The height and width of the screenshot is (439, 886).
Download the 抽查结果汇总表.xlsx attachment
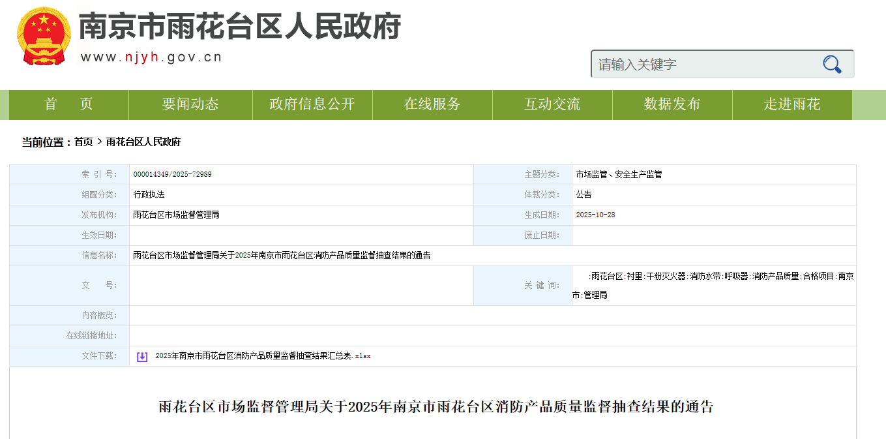(x=263, y=356)
